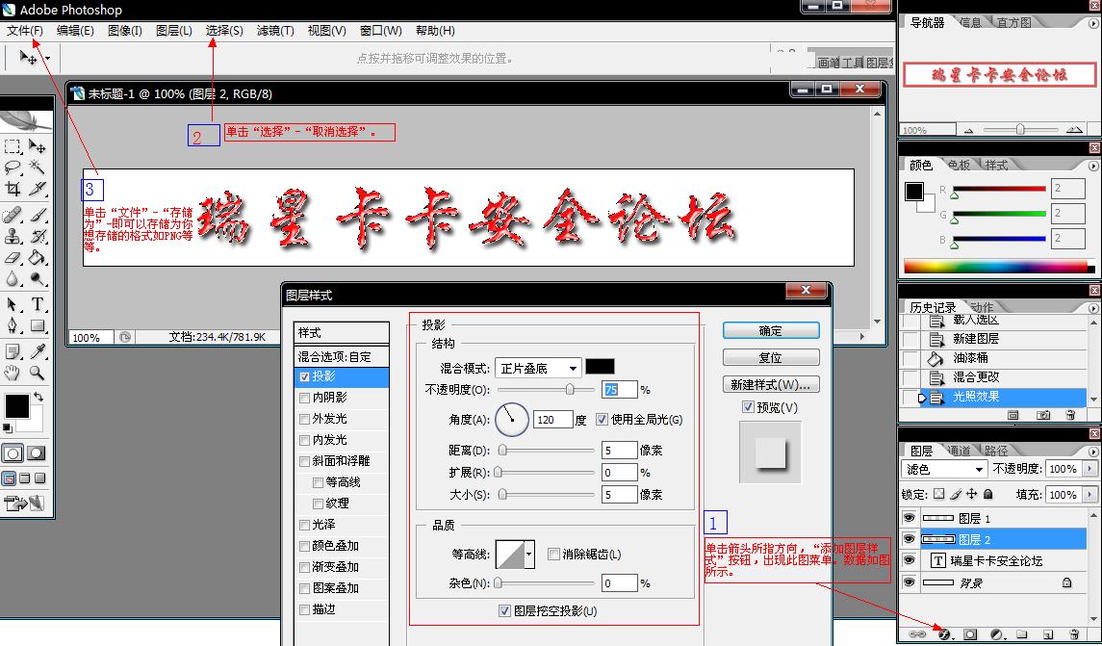Viewport: 1102px width, 646px height.
Task: Toggle 消除锯齿 checkbox
Action: (x=553, y=554)
